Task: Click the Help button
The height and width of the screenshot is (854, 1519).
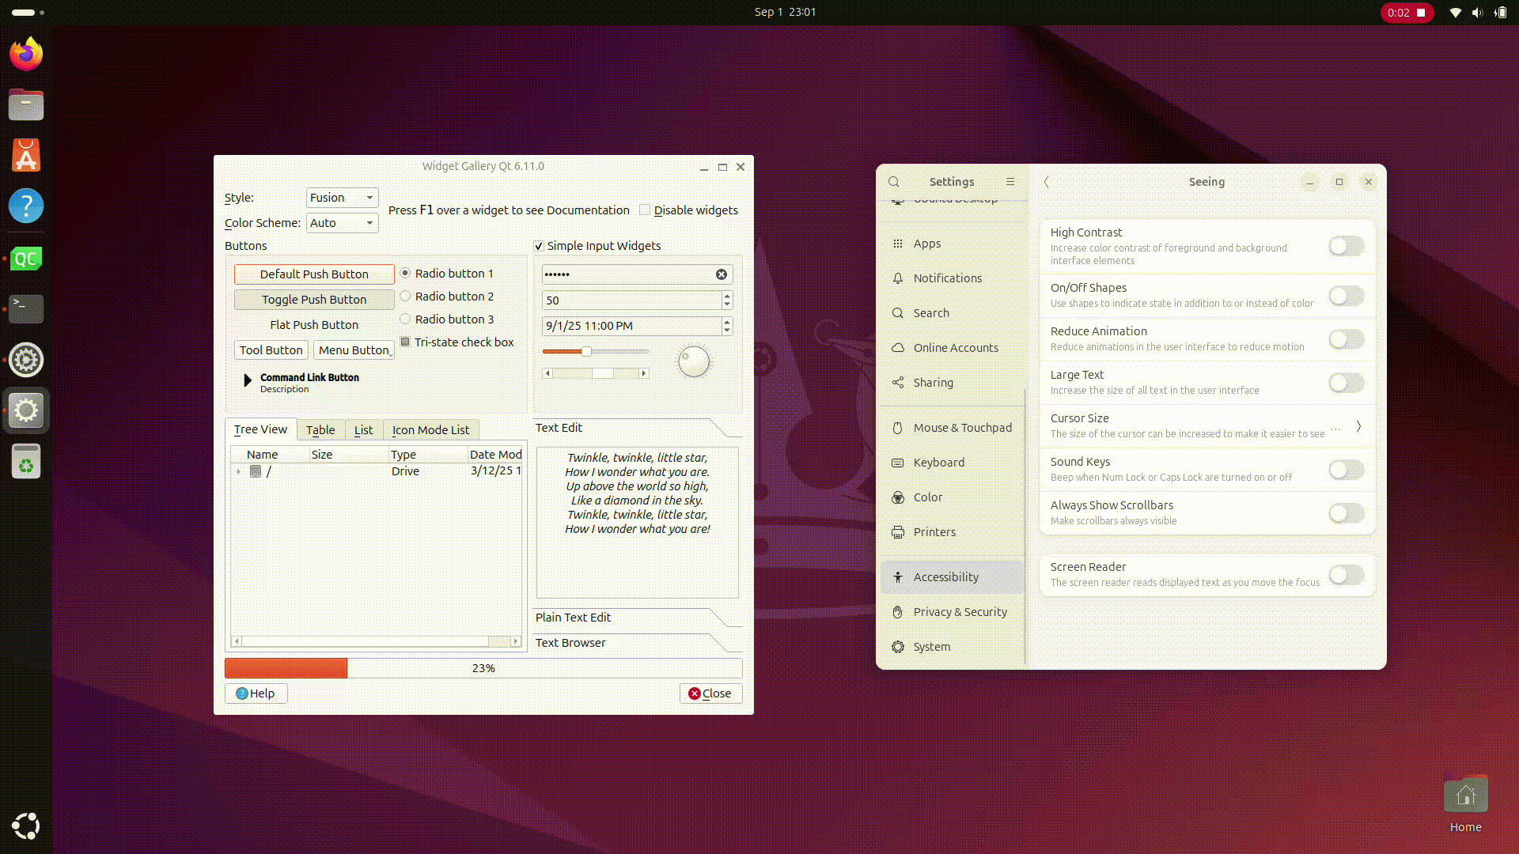Action: click(x=256, y=693)
